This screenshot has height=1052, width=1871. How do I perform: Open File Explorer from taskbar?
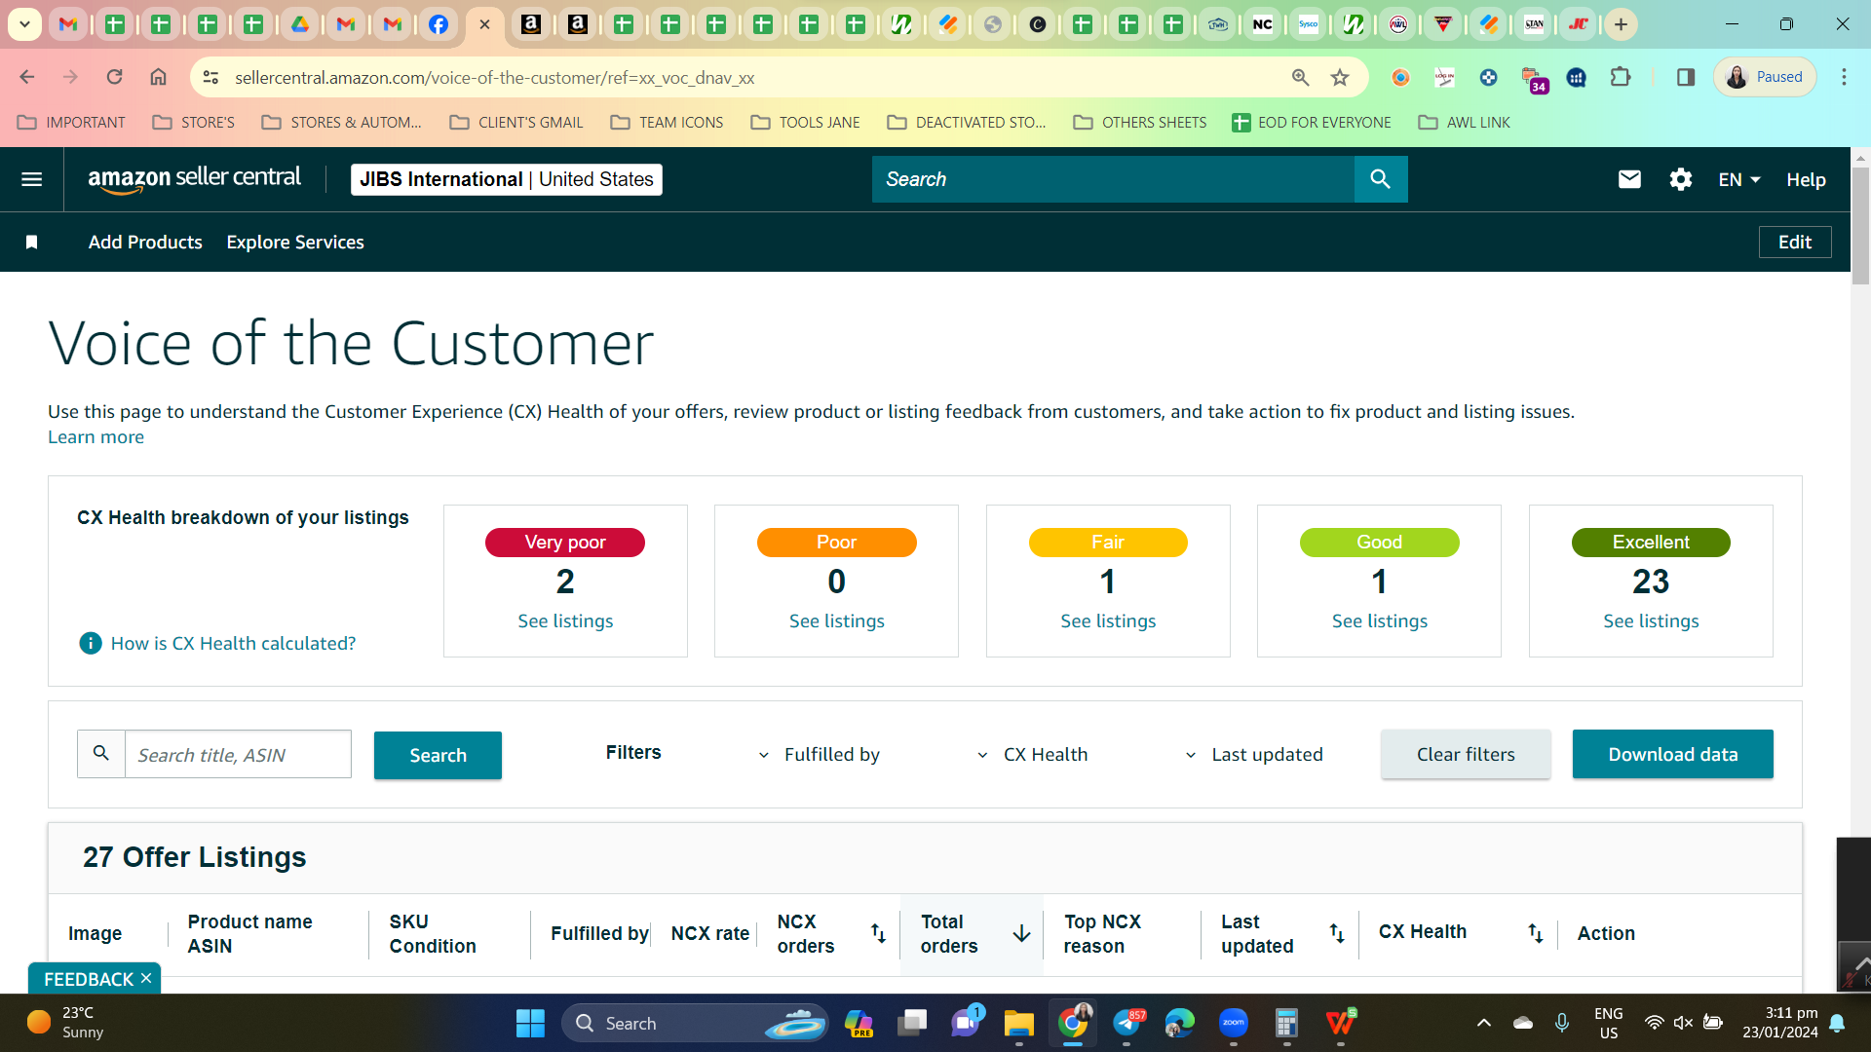click(1018, 1023)
